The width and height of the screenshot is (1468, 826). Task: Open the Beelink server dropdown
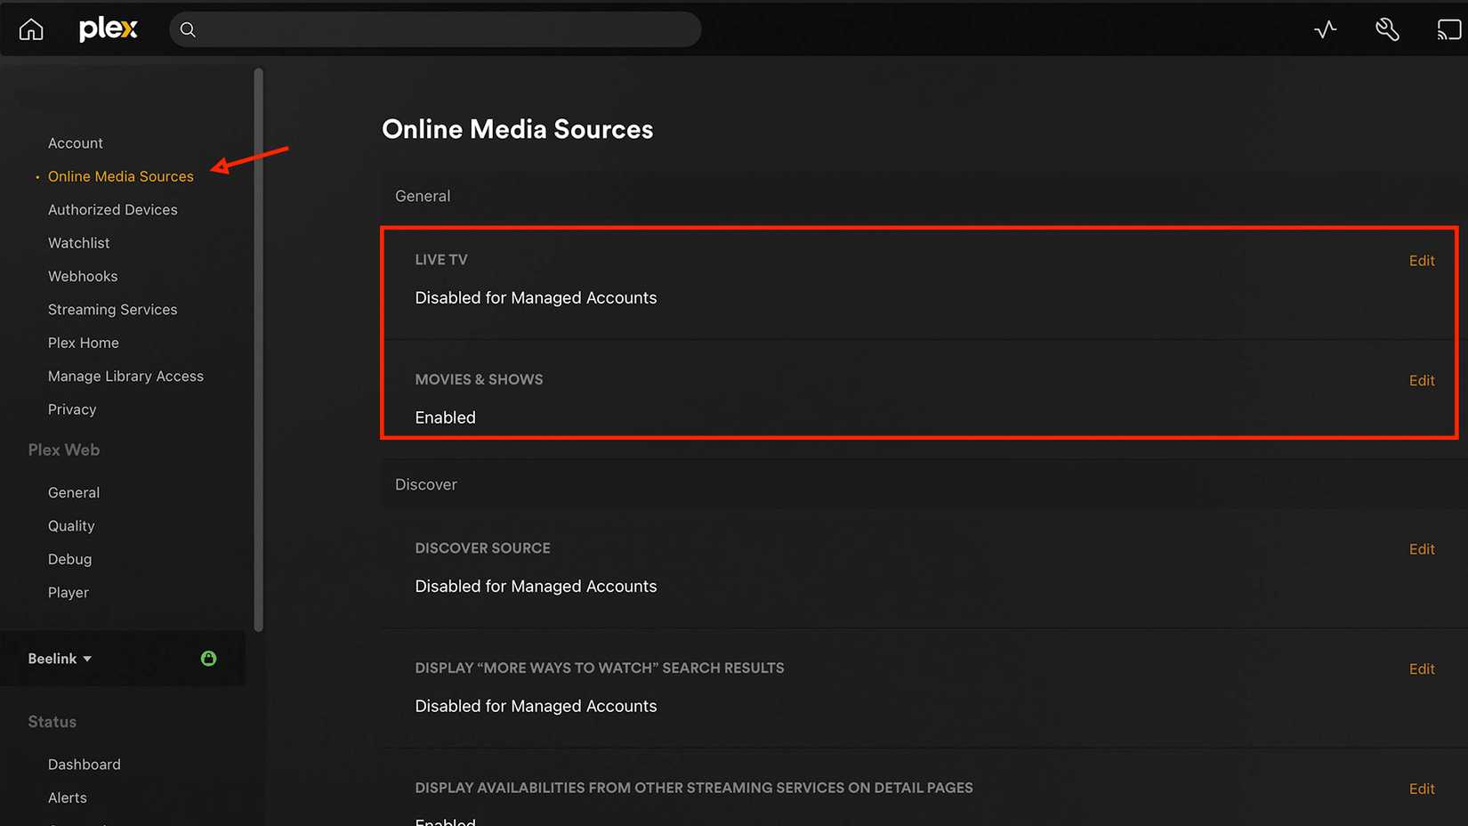point(59,658)
